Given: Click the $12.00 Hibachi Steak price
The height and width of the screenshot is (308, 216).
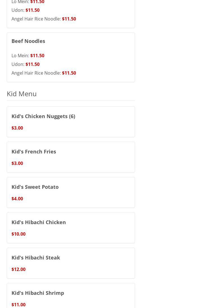Looking at the screenshot, I should pos(19,269).
